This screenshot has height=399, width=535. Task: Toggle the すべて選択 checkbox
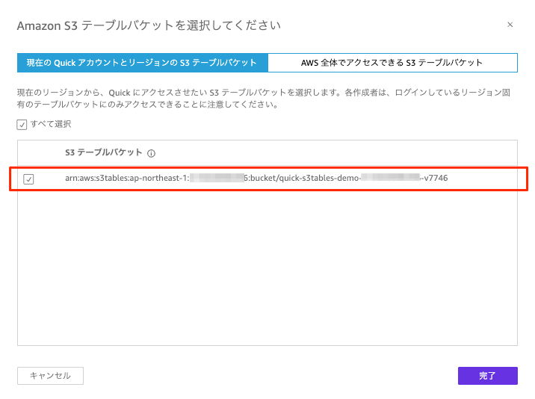(22, 125)
